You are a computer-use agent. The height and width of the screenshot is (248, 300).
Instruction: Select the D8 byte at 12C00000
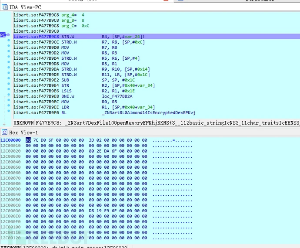tap(28, 140)
